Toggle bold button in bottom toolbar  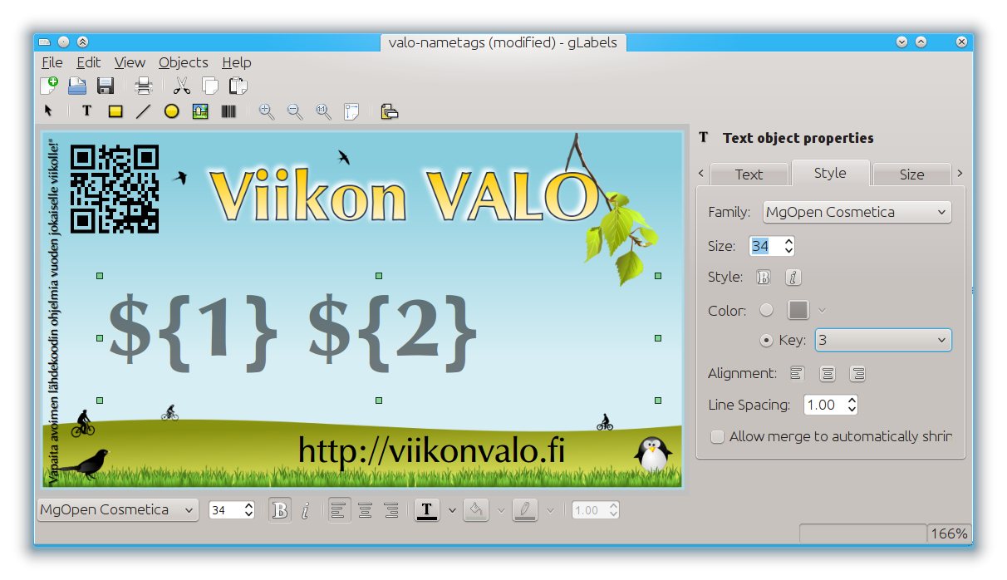click(280, 510)
